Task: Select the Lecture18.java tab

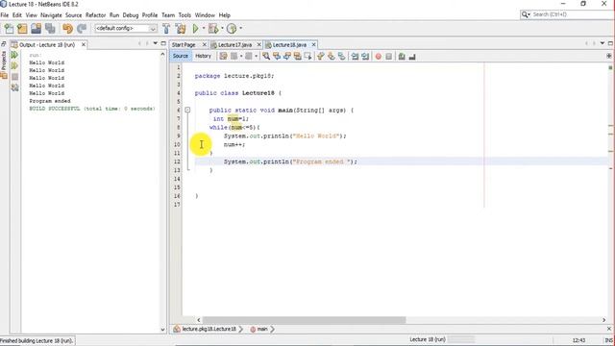Action: coord(289,45)
